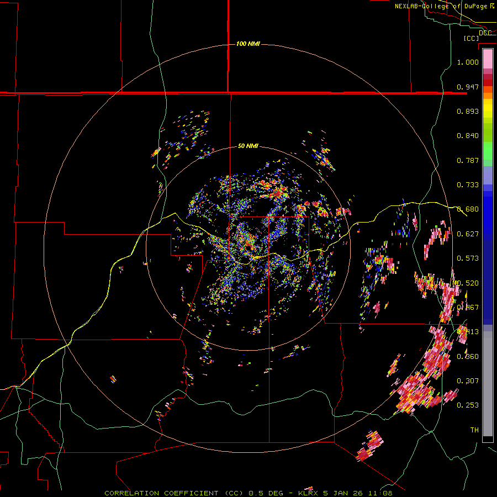This screenshot has width=497, height=497.
Task: Click the Correlation Coefficient caption at bottom
Action: coord(248,493)
